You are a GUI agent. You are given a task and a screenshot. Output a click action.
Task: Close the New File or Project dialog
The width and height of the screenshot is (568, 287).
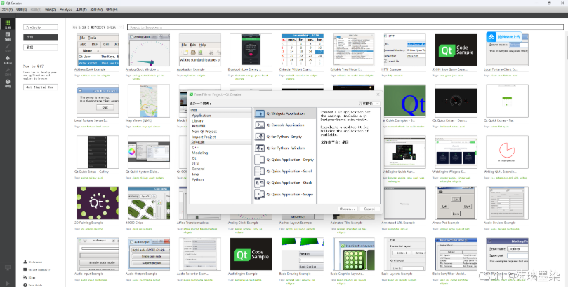point(378,94)
